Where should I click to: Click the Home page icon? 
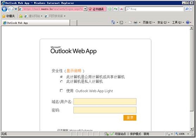pyautogui.click(x=113, y=22)
